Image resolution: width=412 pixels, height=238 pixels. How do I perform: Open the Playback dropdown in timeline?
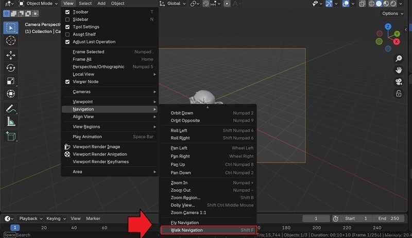click(30, 218)
